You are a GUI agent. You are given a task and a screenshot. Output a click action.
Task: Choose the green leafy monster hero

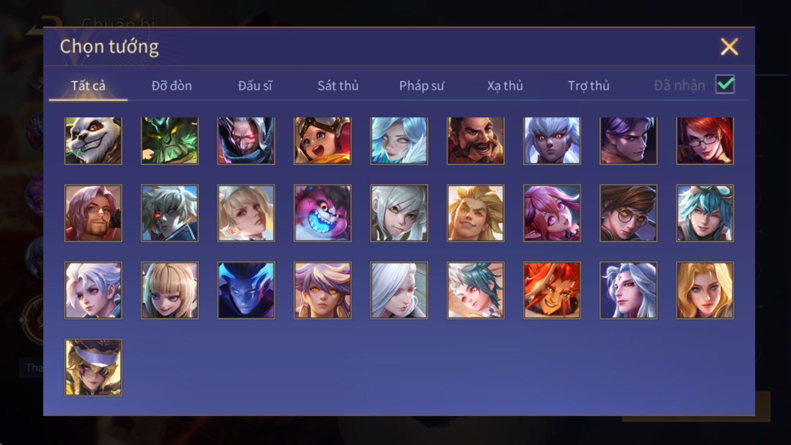(x=170, y=141)
